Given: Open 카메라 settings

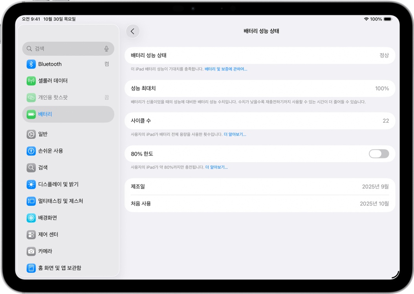Looking at the screenshot, I should [x=68, y=251].
